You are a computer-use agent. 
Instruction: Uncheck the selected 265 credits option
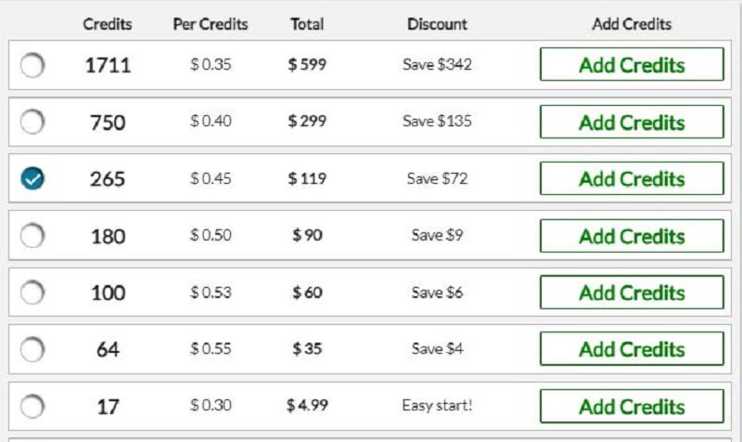click(x=32, y=178)
